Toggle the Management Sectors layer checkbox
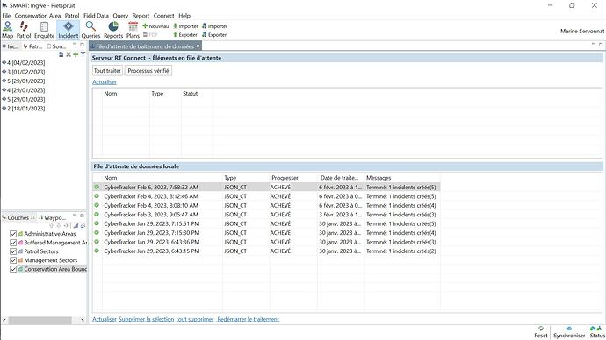 pyautogui.click(x=13, y=260)
